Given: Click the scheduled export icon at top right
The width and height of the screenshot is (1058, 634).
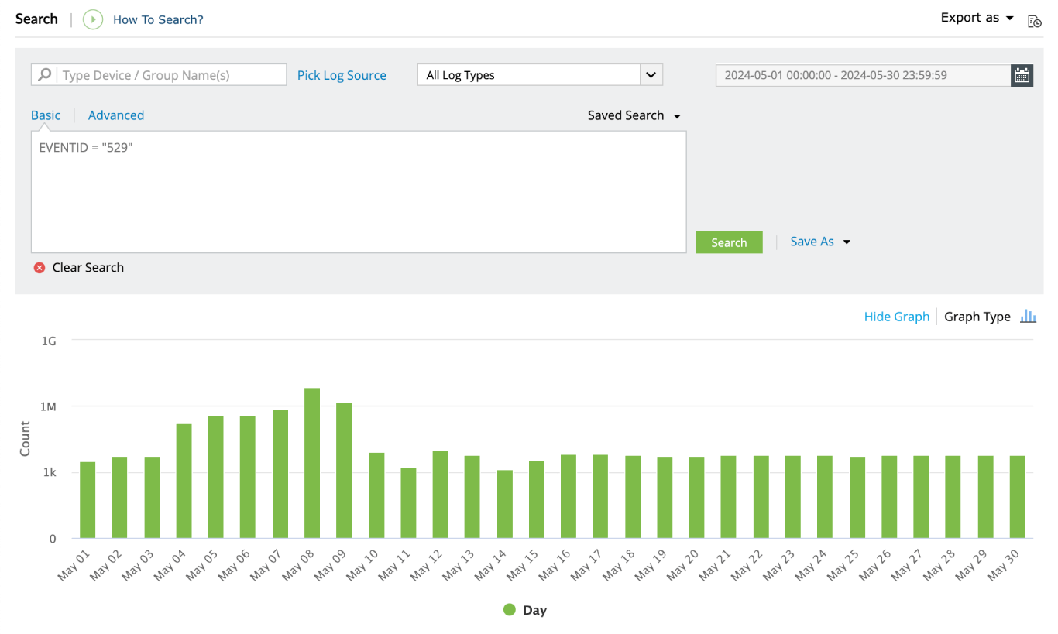Looking at the screenshot, I should coord(1034,21).
